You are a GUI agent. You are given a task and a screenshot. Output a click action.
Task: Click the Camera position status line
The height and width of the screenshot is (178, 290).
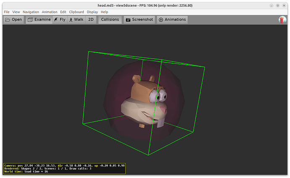pyautogui.click(x=64, y=166)
